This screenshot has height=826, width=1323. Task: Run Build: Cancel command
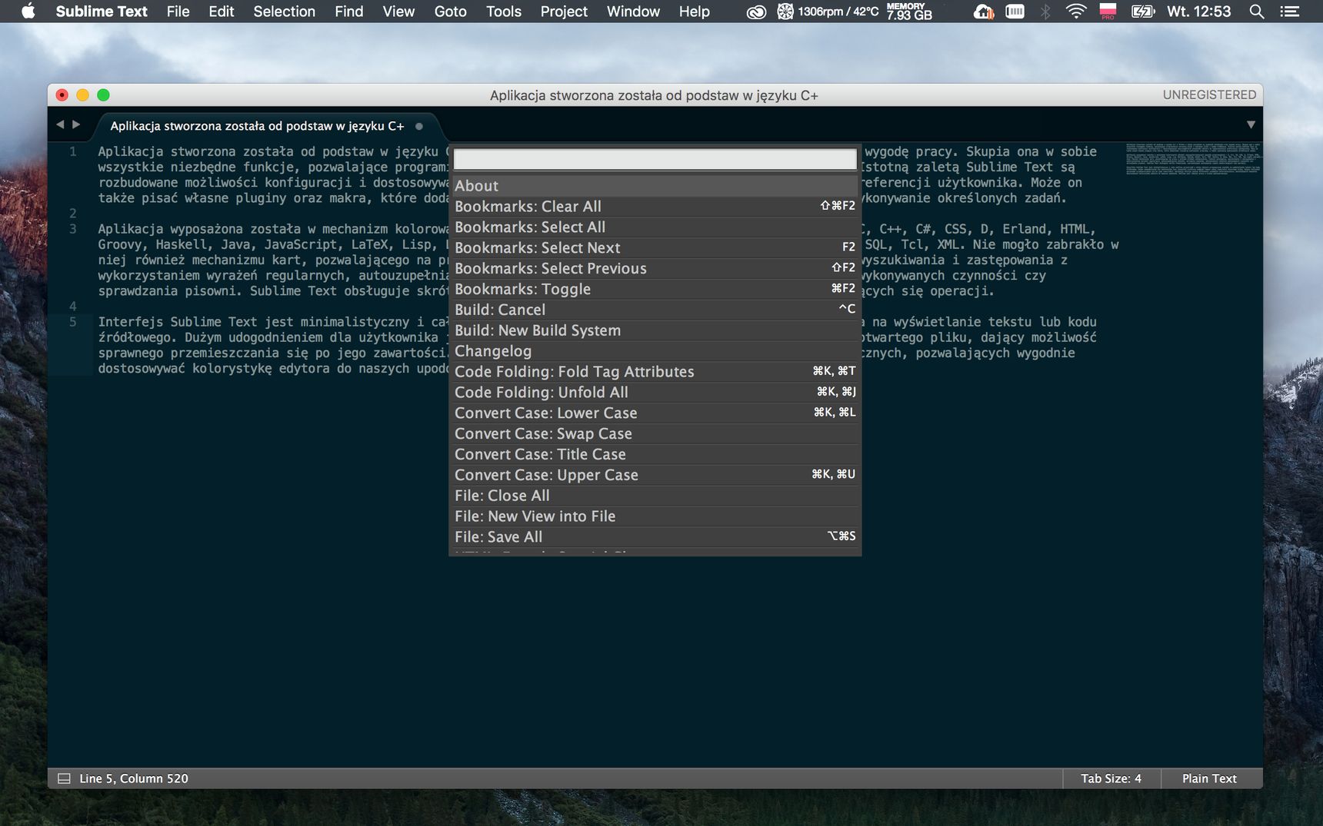coord(655,310)
